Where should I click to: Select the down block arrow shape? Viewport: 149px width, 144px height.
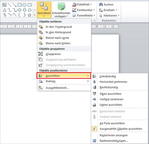point(24,10)
